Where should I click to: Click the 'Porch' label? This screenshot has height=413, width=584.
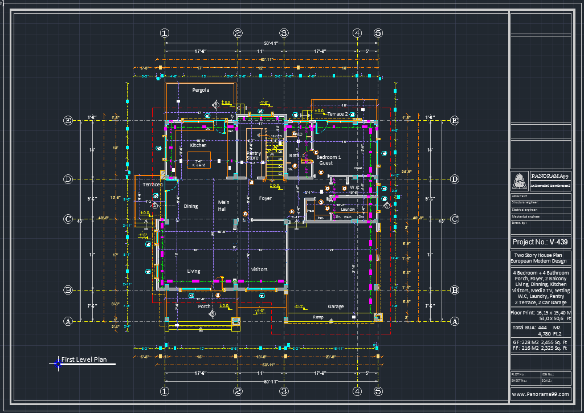[204, 306]
